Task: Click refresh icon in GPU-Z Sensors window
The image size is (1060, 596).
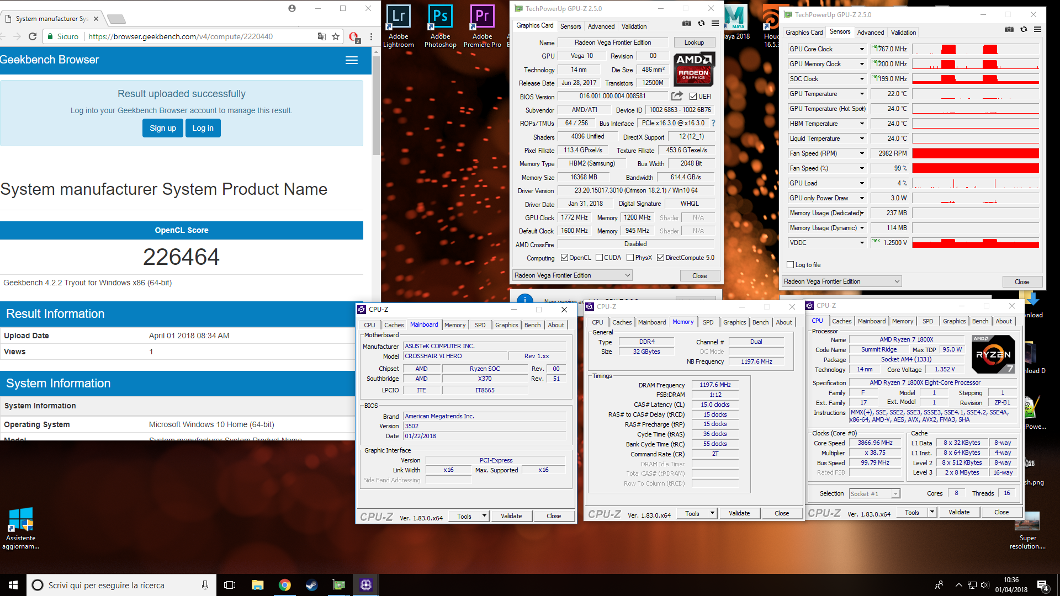Action: pos(1024,30)
